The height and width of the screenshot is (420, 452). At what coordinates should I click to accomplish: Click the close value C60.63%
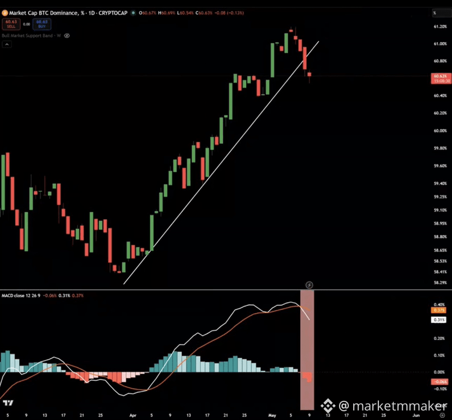click(x=204, y=13)
